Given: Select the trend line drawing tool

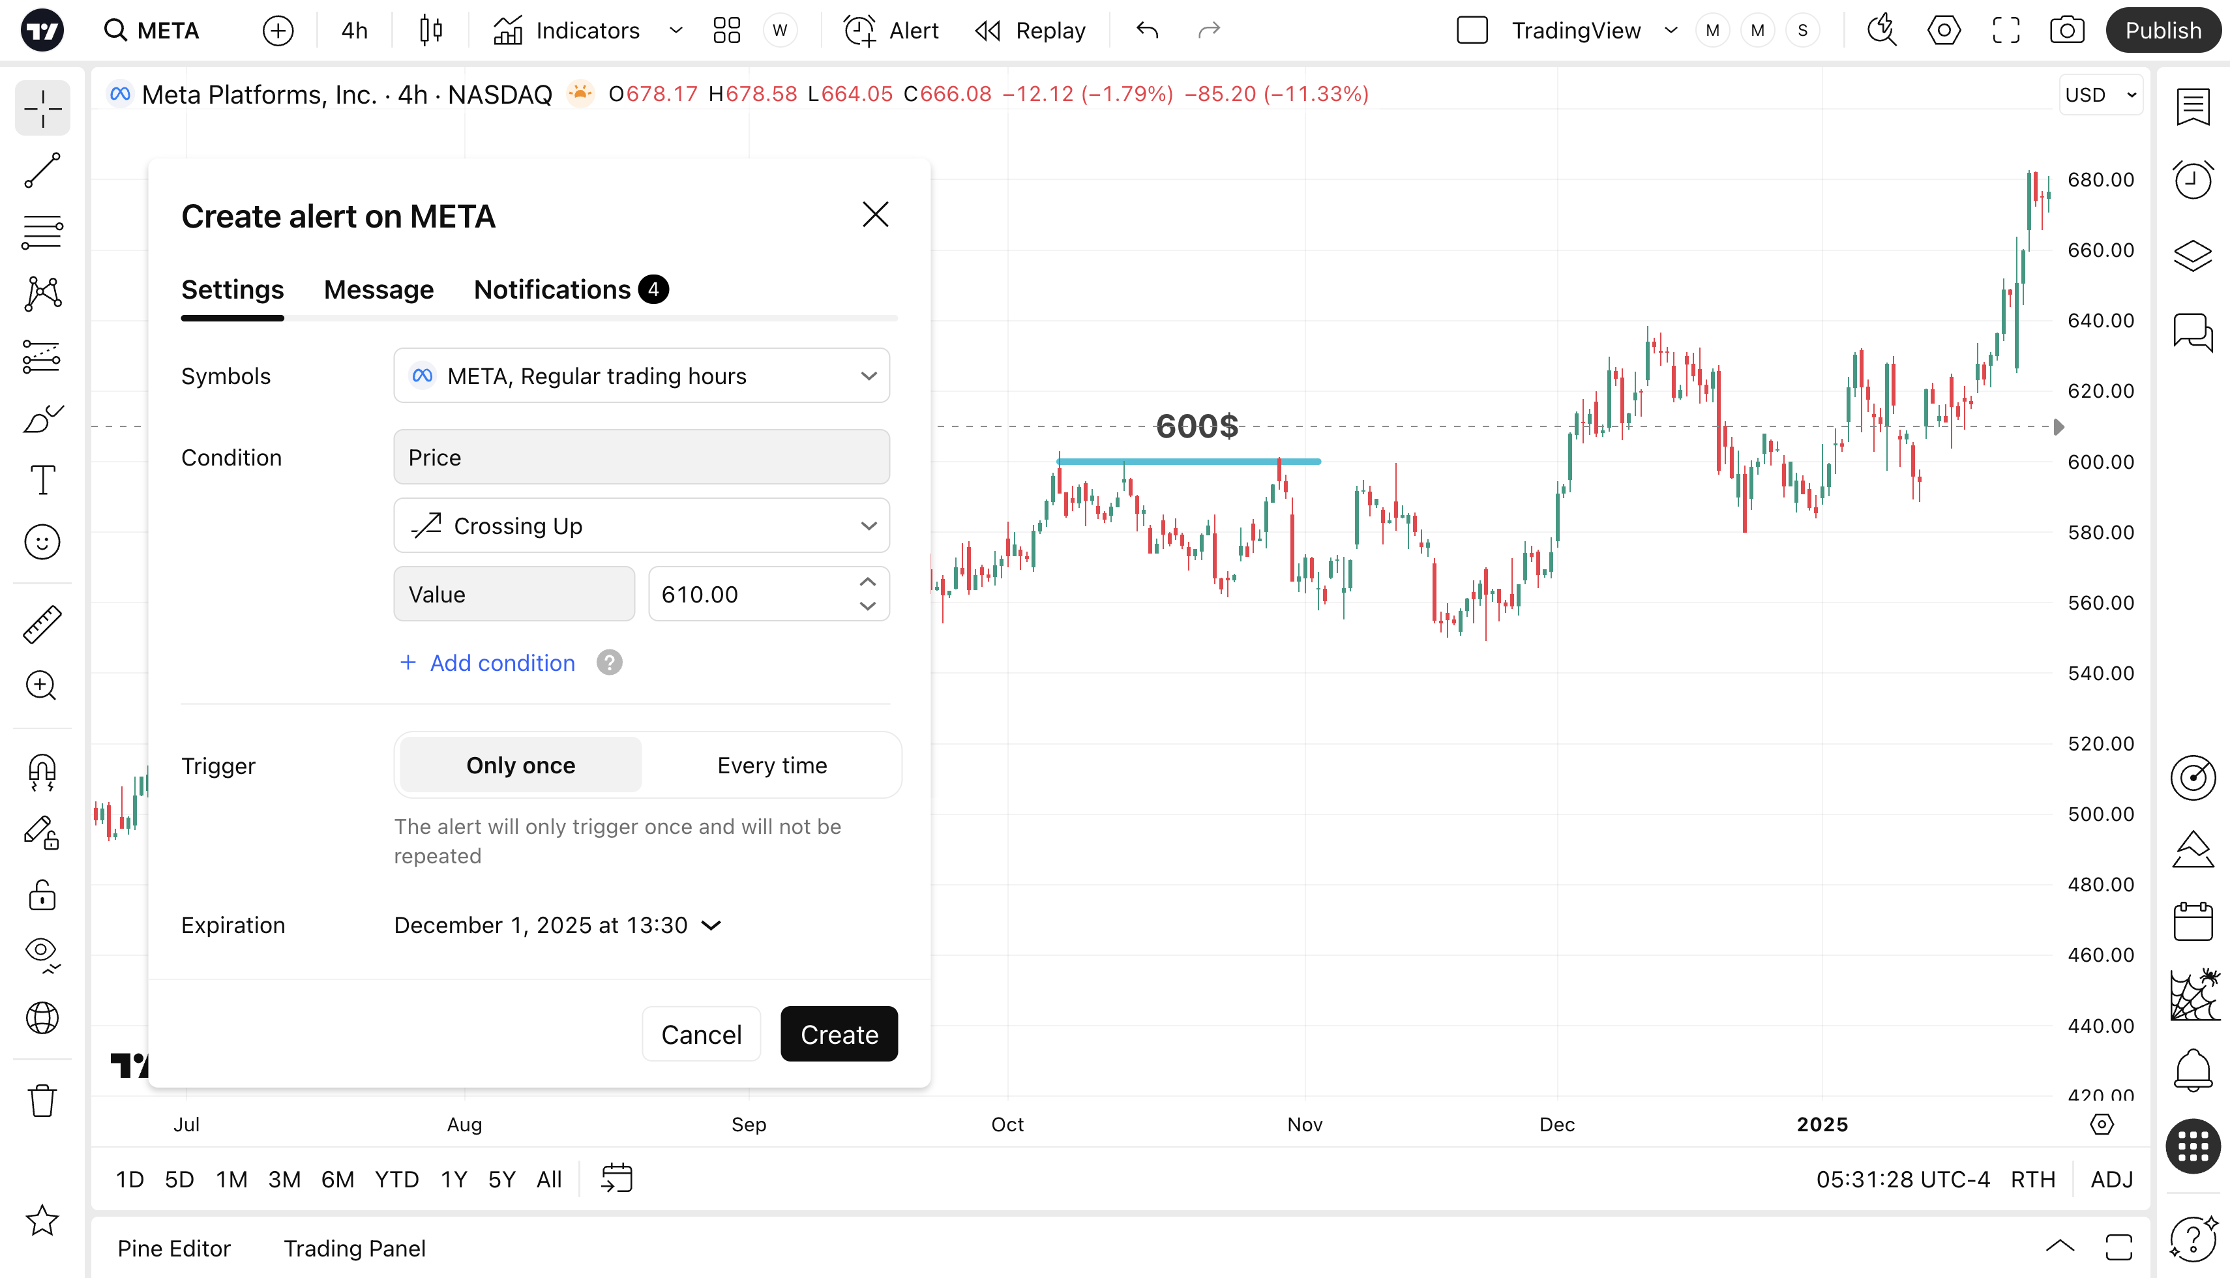Looking at the screenshot, I should [x=42, y=170].
